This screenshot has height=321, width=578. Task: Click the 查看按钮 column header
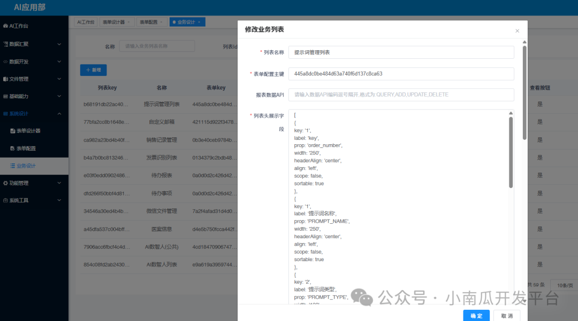tap(539, 88)
